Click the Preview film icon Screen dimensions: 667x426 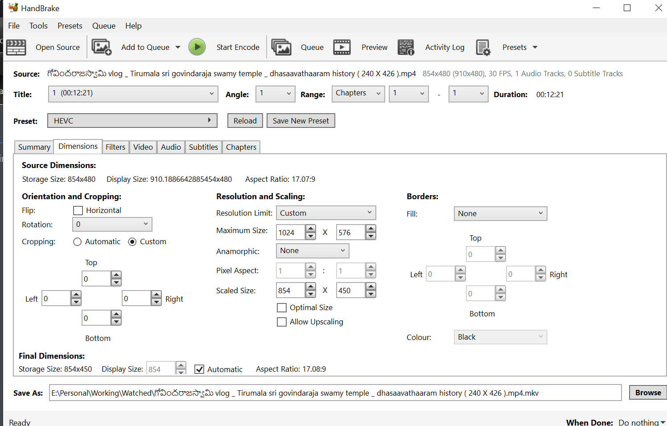(x=342, y=47)
